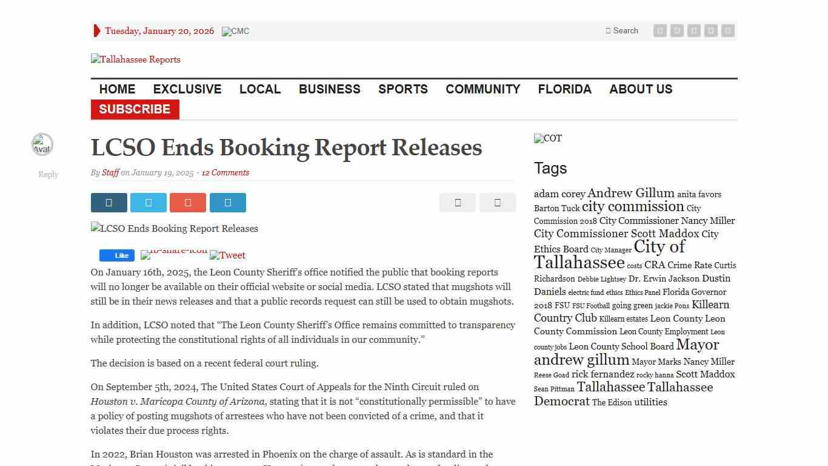Click the last social media icon top right

tap(727, 30)
